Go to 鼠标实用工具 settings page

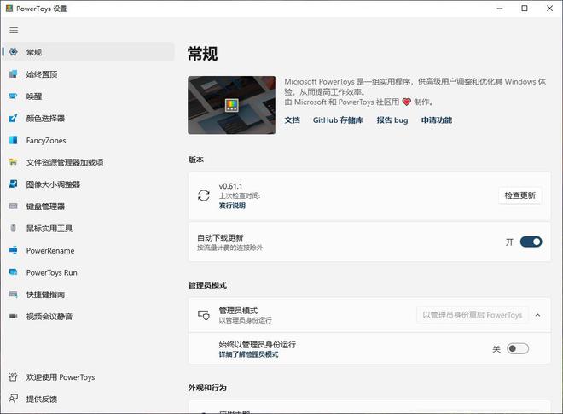pyautogui.click(x=89, y=228)
